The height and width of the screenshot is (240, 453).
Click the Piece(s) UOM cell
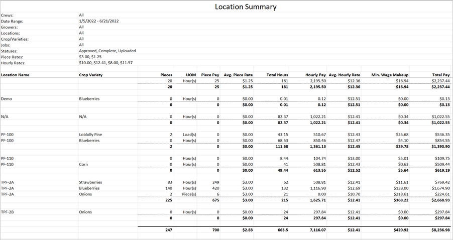pyautogui.click(x=189, y=194)
